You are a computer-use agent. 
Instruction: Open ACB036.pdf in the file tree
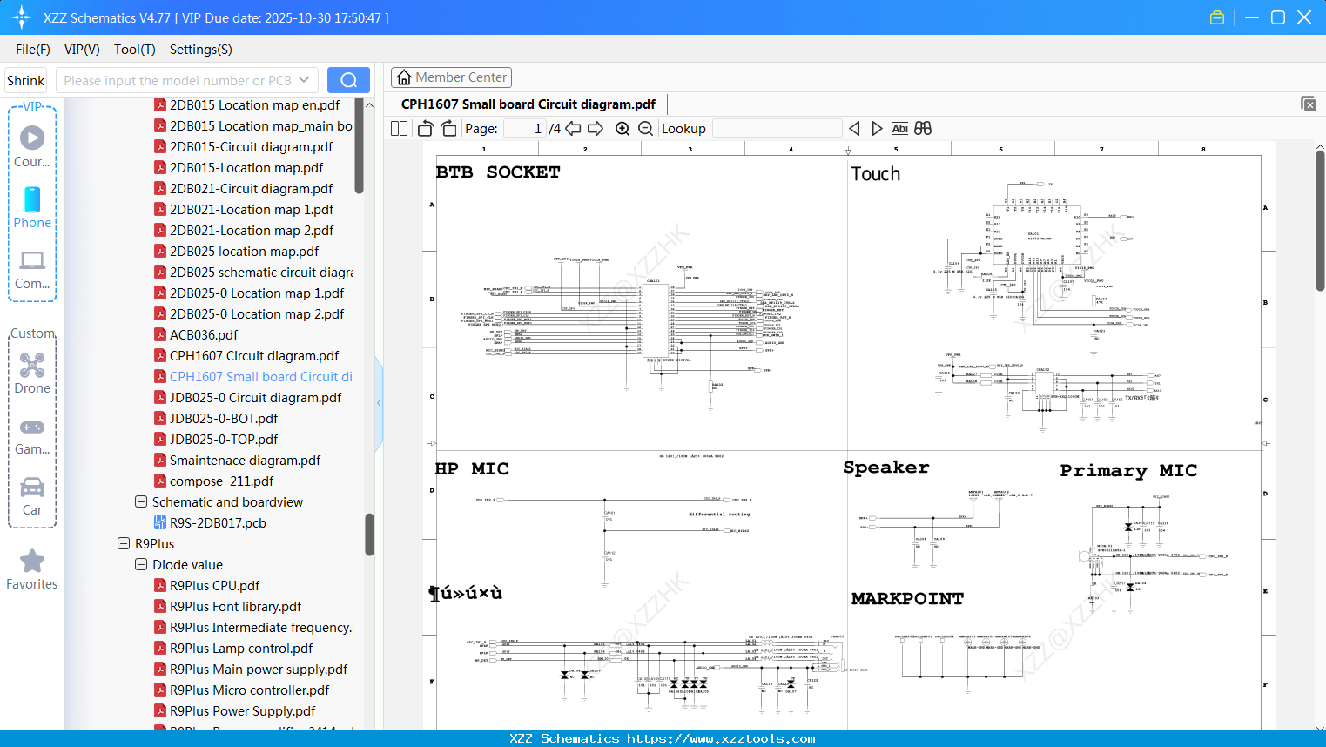point(204,335)
